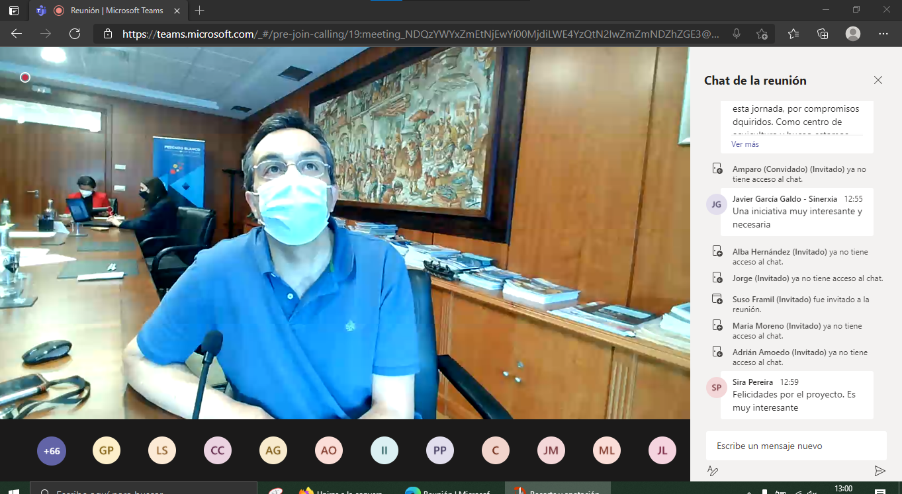Click the 'Amparo (Convidado)' chat access notice
The width and height of the screenshot is (902, 494).
coord(799,174)
